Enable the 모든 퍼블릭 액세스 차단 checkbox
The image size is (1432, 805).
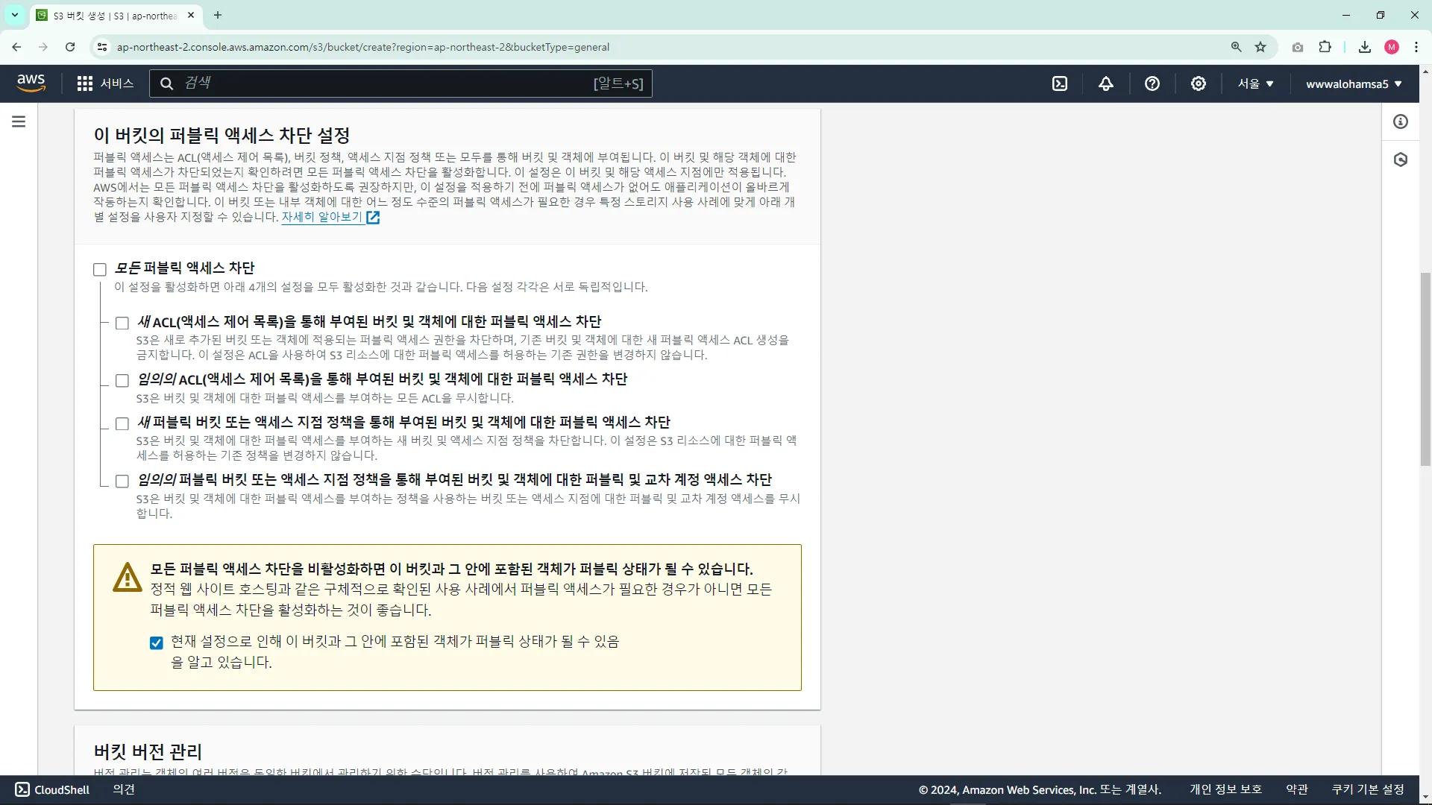point(100,269)
